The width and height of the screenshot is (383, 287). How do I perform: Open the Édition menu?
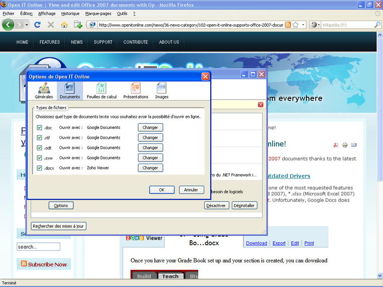point(26,14)
